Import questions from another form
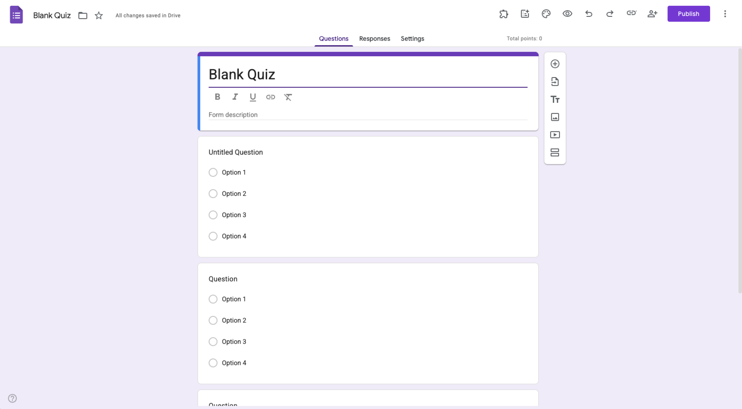 point(554,82)
